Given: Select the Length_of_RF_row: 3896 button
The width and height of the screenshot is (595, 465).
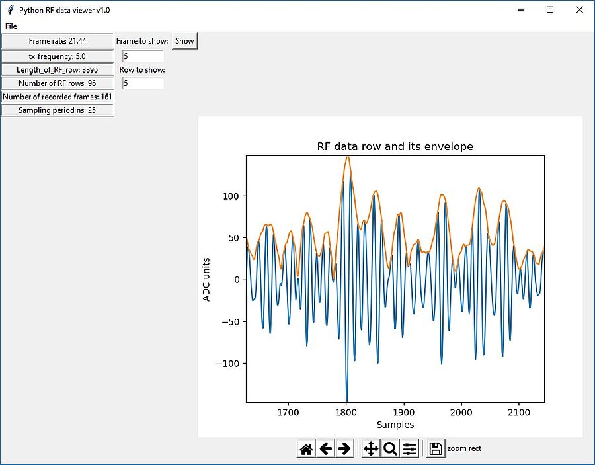Looking at the screenshot, I should 58,69.
